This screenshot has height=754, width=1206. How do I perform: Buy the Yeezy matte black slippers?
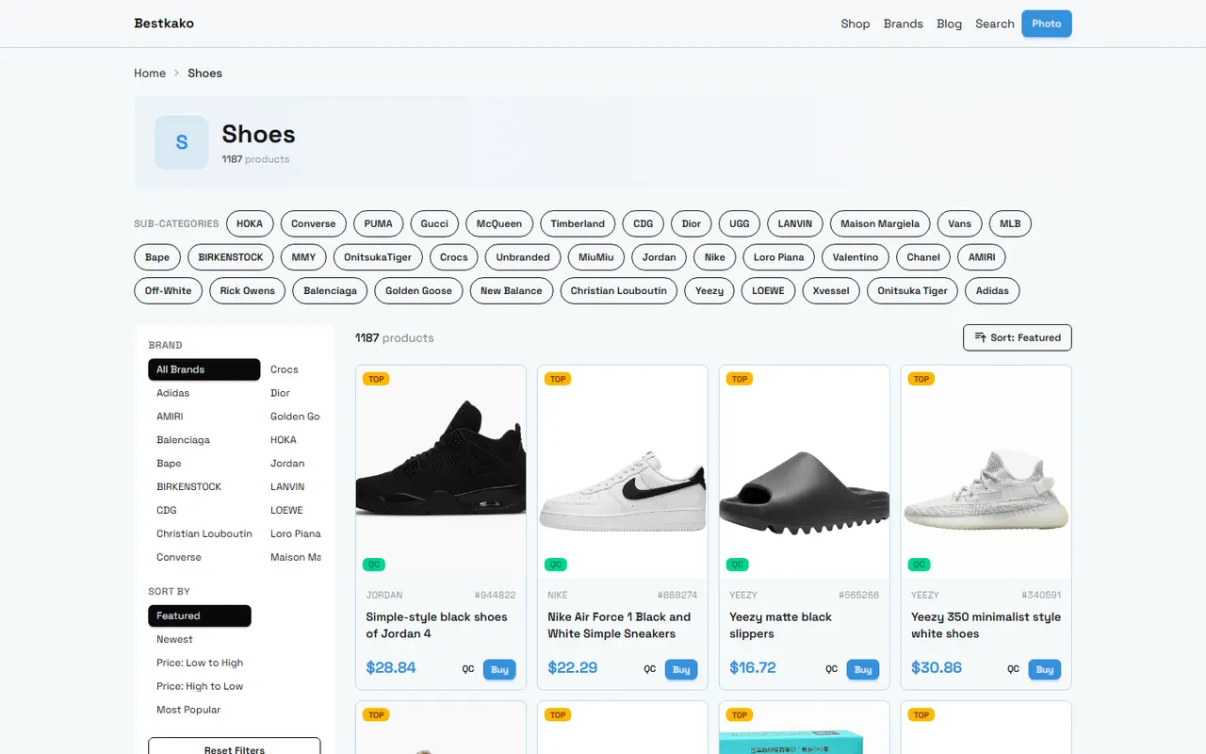tap(863, 669)
